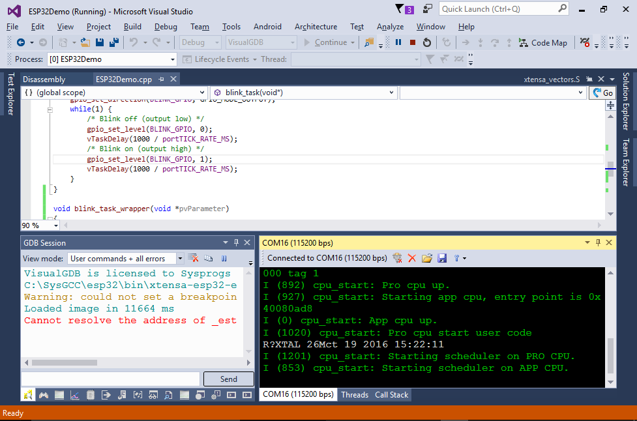The width and height of the screenshot is (637, 421).
Task: Open the Debug menu
Action: click(x=166, y=27)
